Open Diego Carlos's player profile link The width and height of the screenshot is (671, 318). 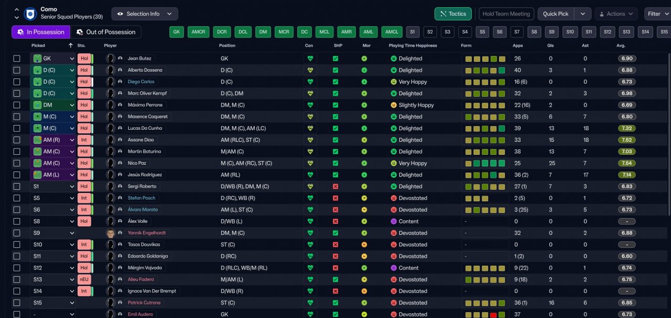[141, 82]
